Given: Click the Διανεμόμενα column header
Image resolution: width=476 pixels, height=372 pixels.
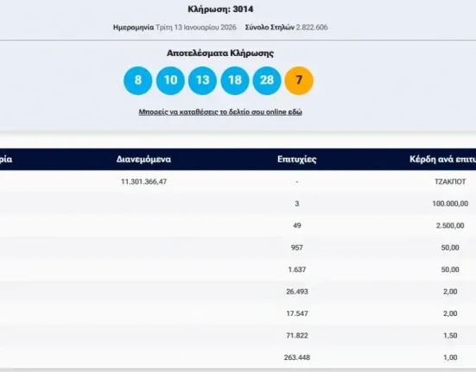Looking at the screenshot, I should pyautogui.click(x=143, y=159).
